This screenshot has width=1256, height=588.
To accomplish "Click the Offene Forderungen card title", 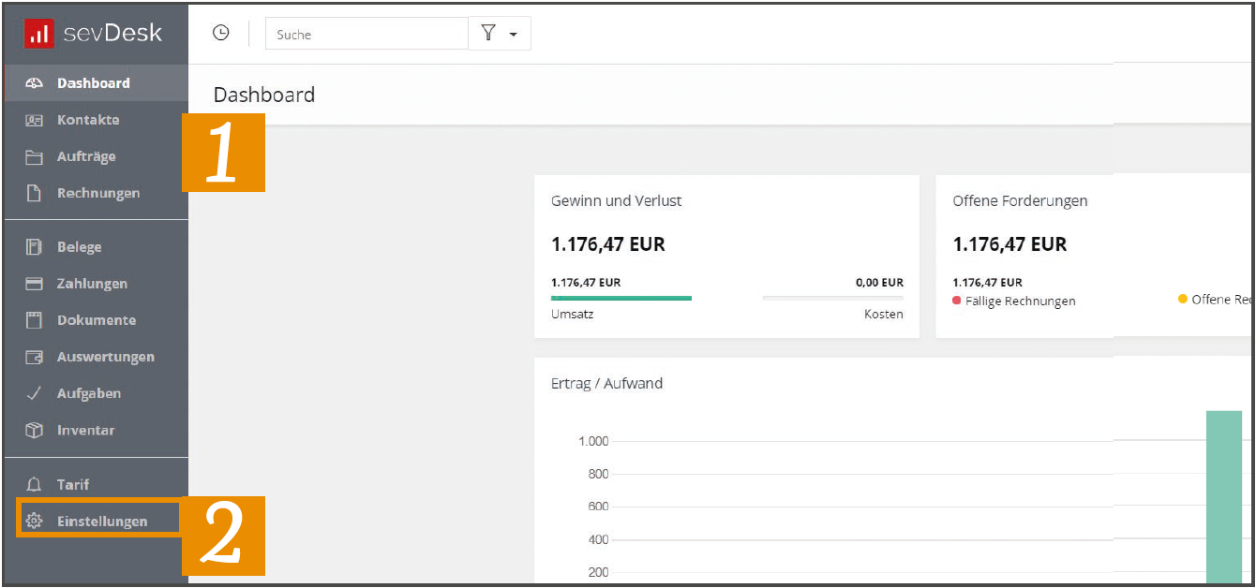I will [1020, 201].
